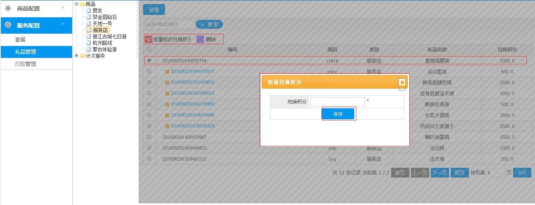The image size is (535, 205).
Task: Check the 修身显瘦连衣裙 row checkbox
Action: [x=149, y=93]
